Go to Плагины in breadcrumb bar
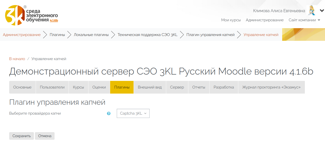 point(57,35)
